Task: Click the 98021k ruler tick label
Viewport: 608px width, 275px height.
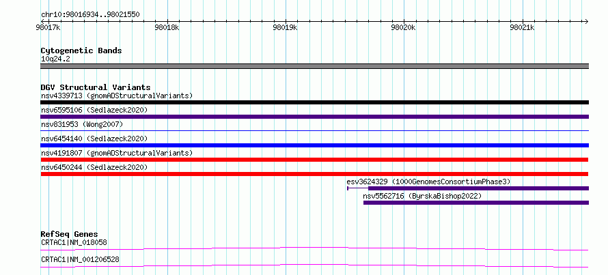Action: [523, 27]
